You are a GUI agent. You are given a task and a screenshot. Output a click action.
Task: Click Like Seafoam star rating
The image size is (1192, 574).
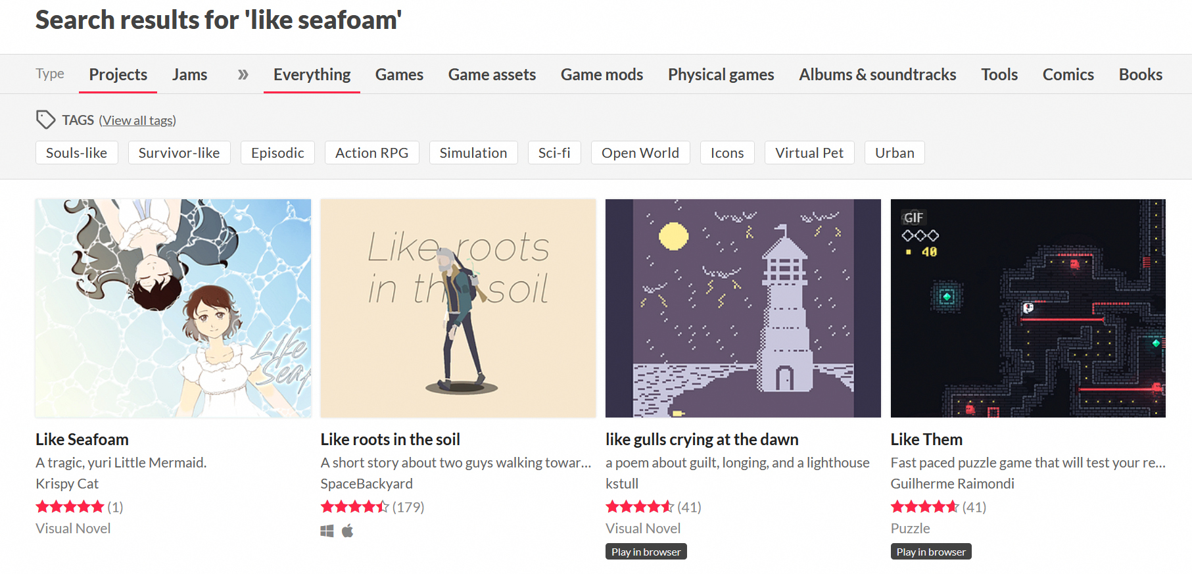[x=70, y=507]
